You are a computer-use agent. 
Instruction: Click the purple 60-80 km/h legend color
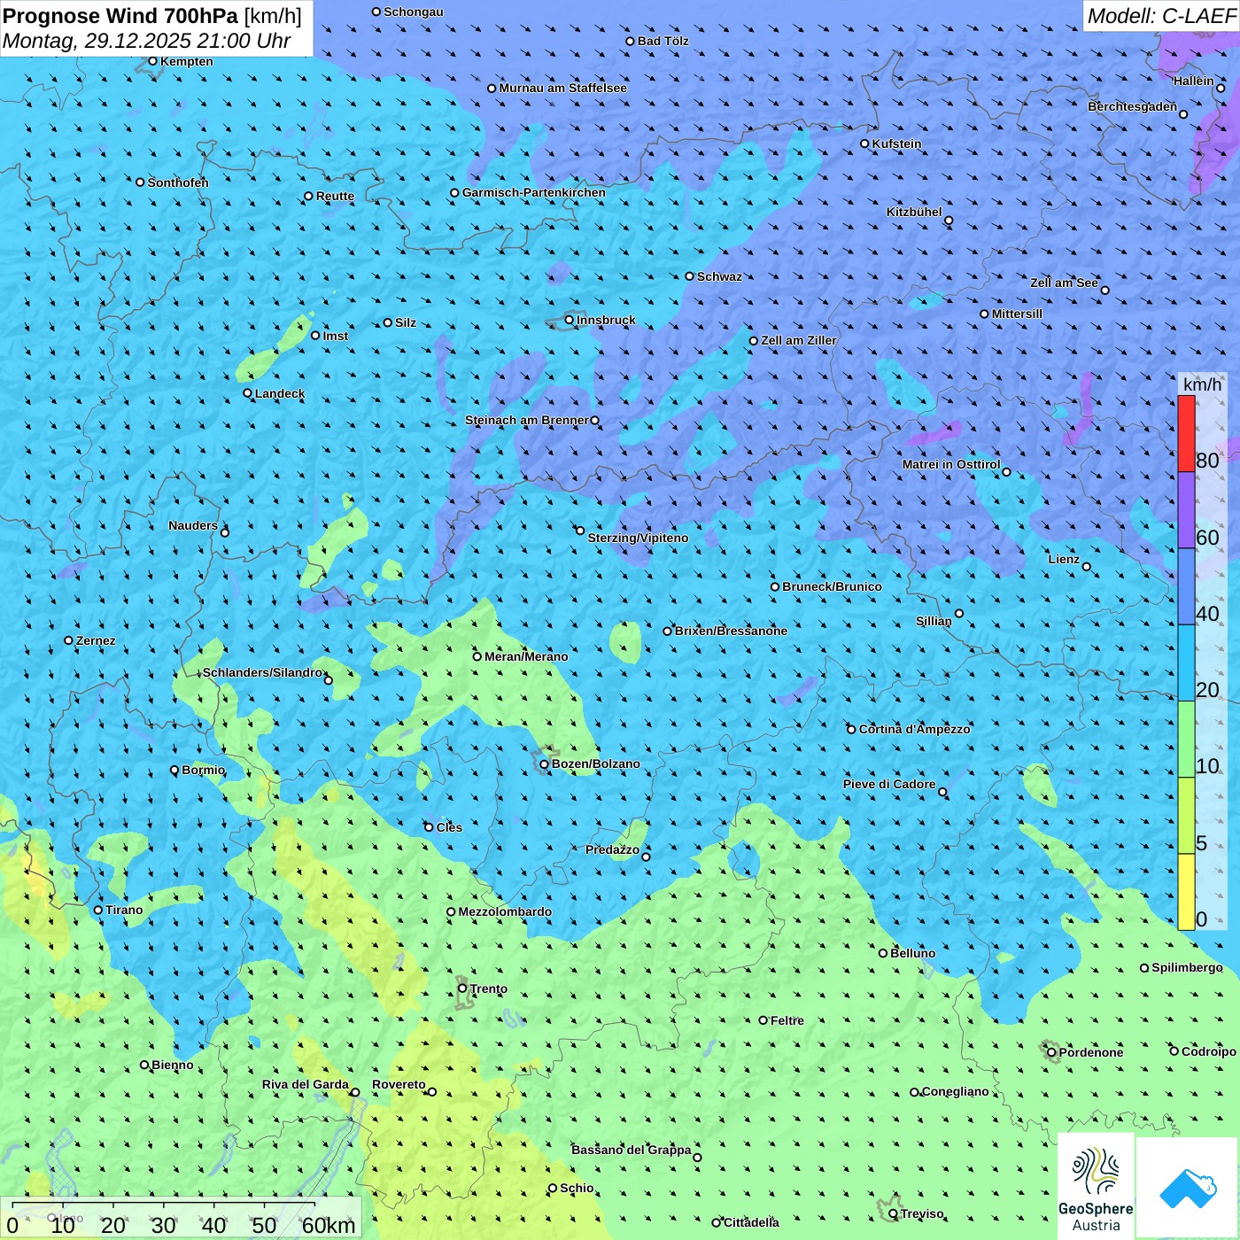pyautogui.click(x=1186, y=510)
